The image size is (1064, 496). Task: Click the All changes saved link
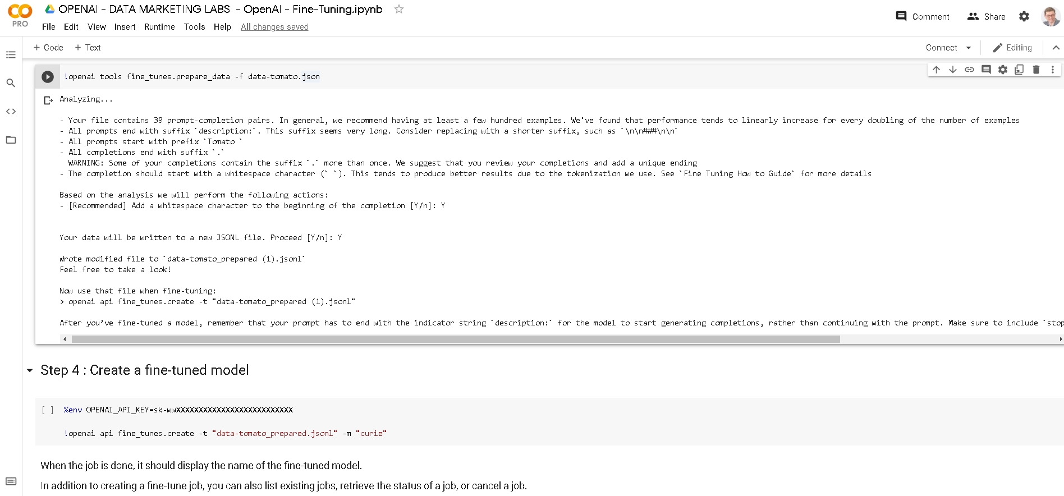pos(274,27)
